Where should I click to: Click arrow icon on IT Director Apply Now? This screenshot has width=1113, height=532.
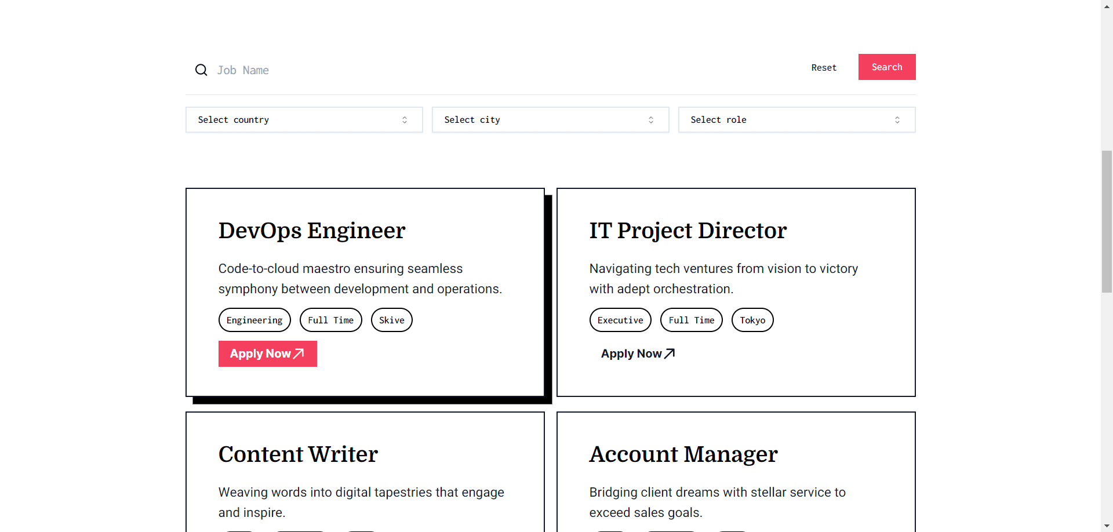pos(670,354)
